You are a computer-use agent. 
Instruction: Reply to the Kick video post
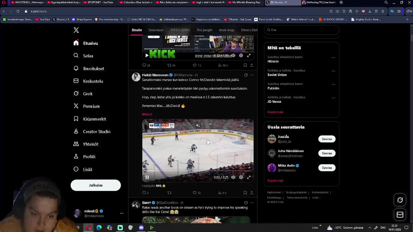[146, 65]
